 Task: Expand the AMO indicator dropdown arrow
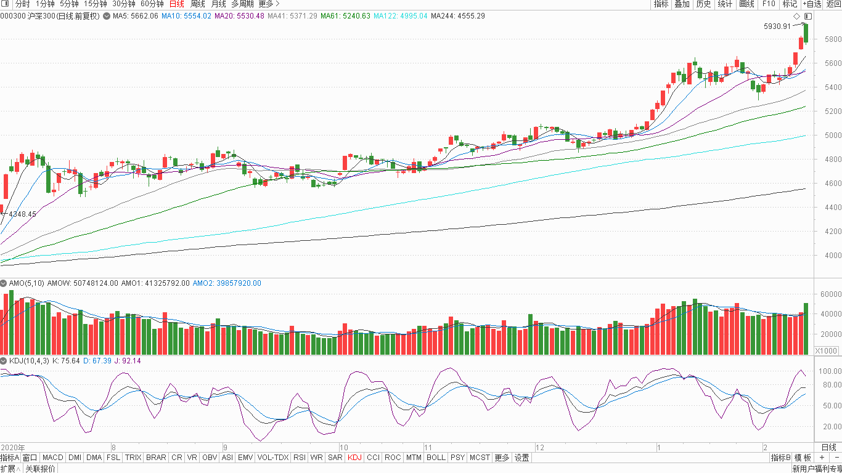click(4, 283)
